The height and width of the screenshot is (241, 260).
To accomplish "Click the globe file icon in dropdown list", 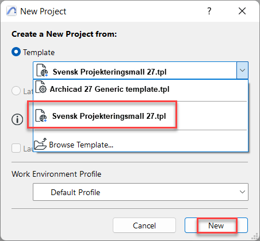I will point(41,115).
